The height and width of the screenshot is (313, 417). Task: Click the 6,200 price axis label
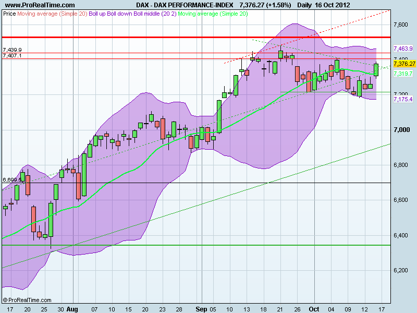tap(400, 270)
